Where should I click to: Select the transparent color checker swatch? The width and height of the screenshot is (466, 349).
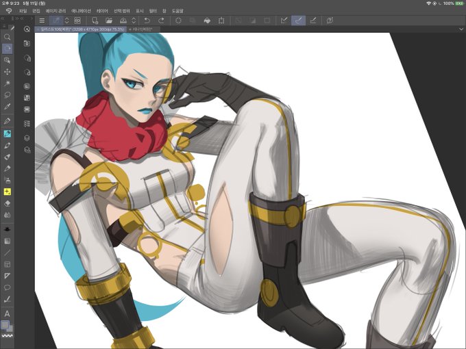[7, 335]
